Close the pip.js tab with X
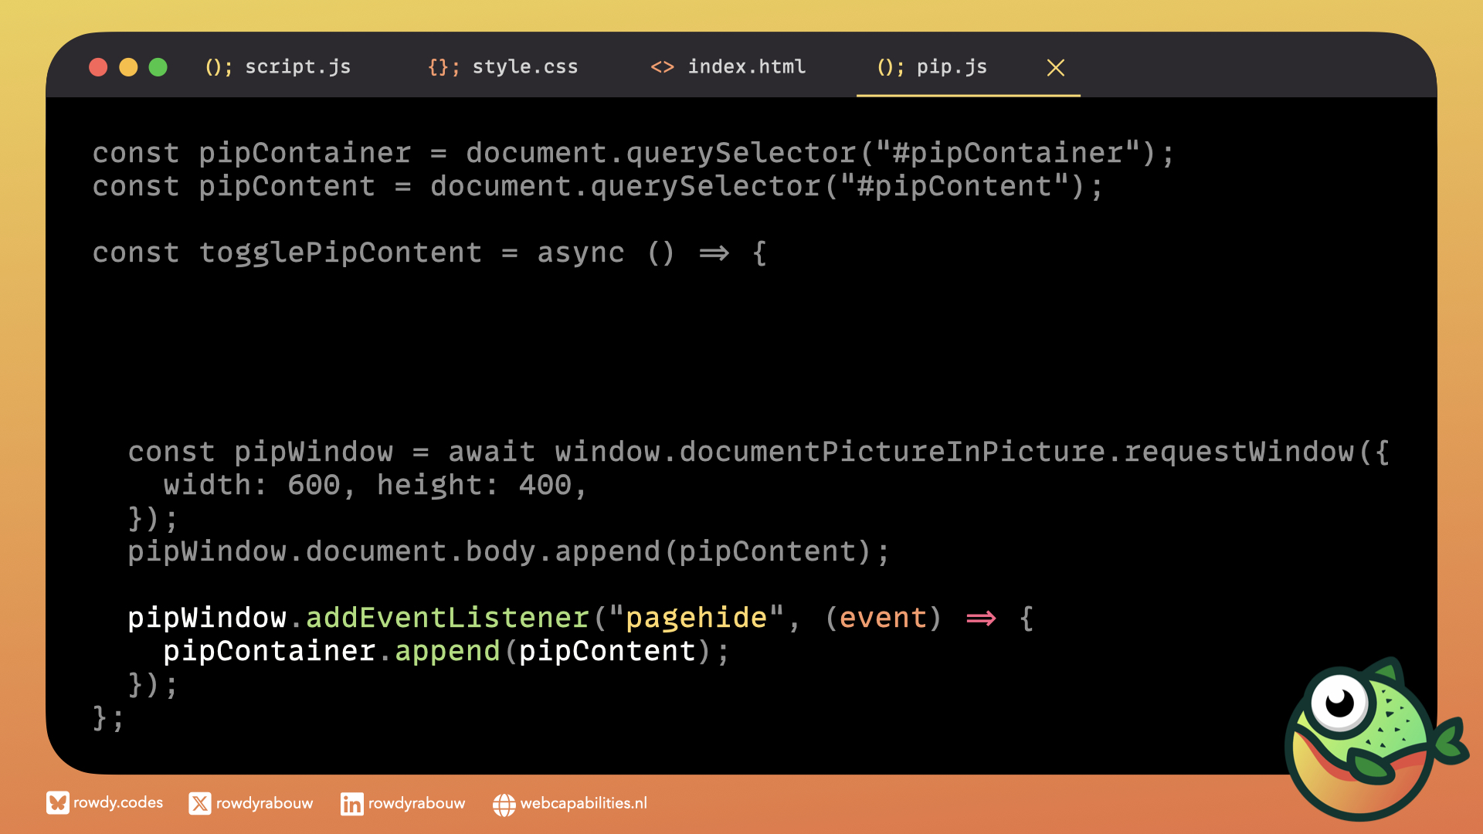This screenshot has height=834, width=1483. click(1055, 68)
